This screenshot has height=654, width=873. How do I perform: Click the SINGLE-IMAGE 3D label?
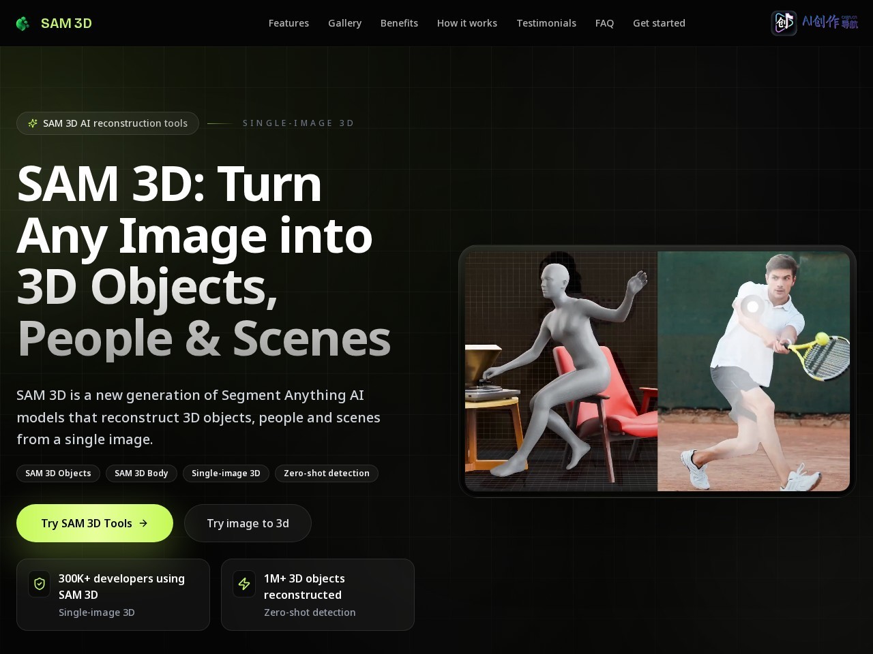point(299,123)
